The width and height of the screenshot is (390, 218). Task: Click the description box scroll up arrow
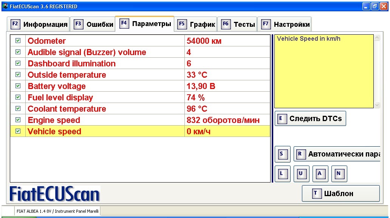click(x=377, y=38)
